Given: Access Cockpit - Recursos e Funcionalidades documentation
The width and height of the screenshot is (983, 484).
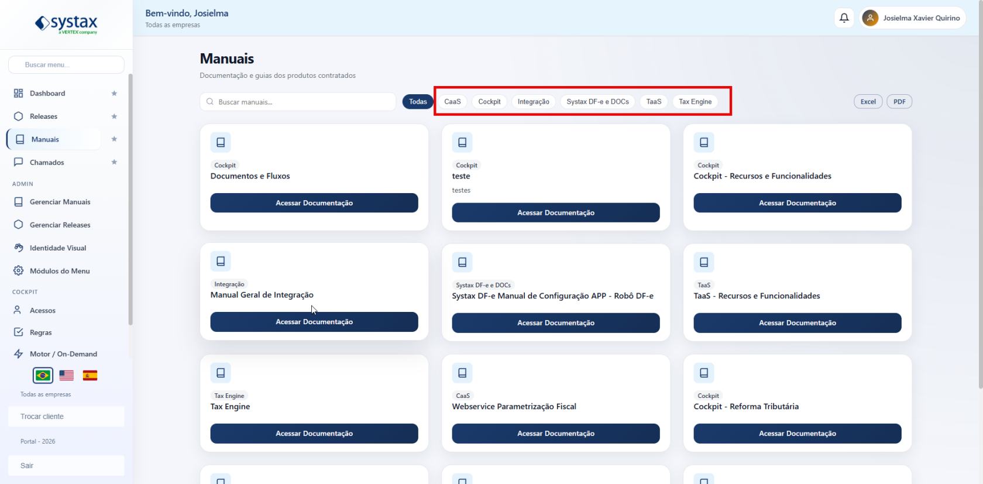Looking at the screenshot, I should (798, 203).
